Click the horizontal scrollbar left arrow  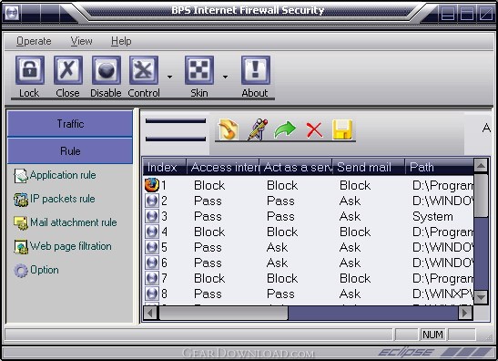pos(150,314)
